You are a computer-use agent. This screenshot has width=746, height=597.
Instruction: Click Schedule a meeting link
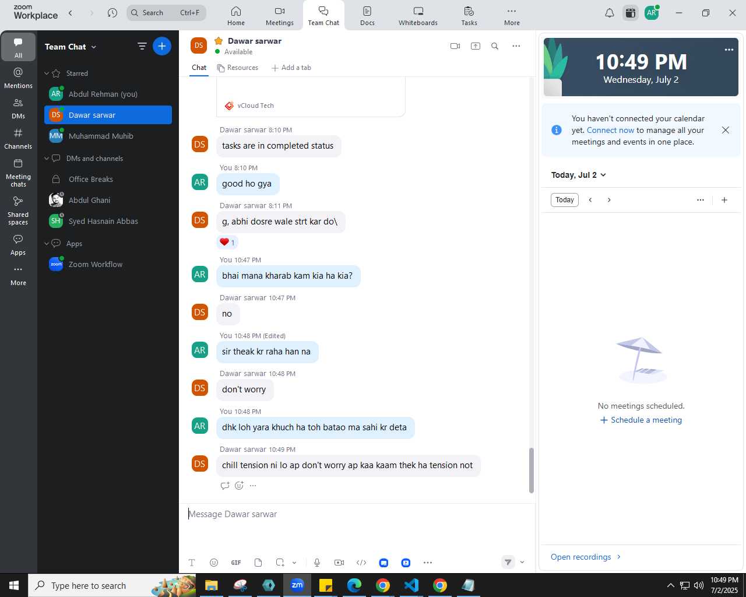(641, 420)
